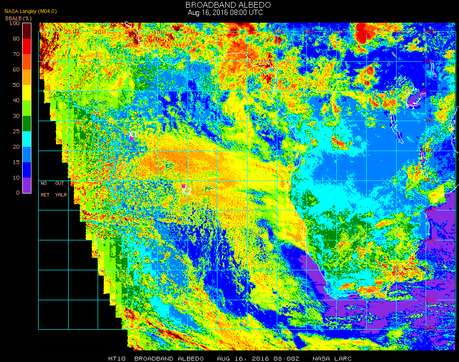This screenshot has height=362, width=459.
Task: Click 'AUG 16, 2016 08:00Z' in bottom caption
Action: (x=258, y=359)
